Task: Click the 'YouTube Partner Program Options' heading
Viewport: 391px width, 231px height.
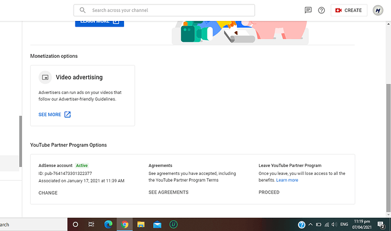Action: [69, 145]
